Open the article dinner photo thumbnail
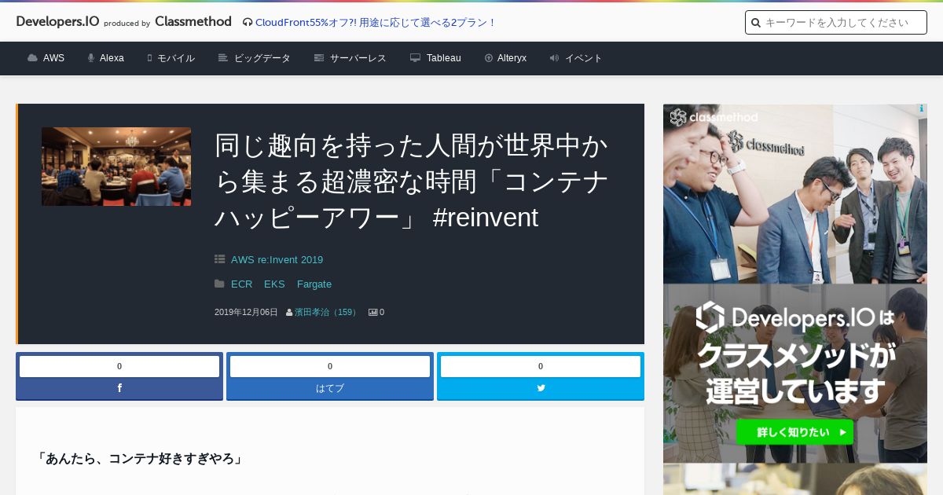Image resolution: width=943 pixels, height=495 pixels. (x=116, y=167)
